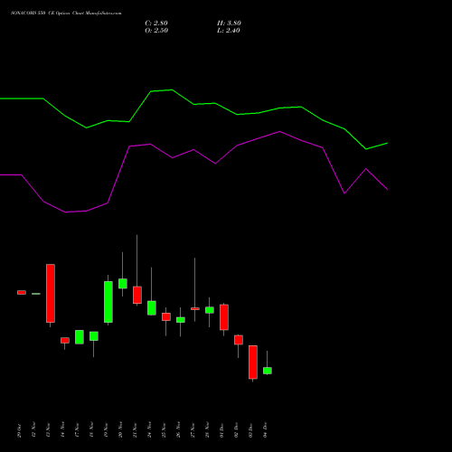Viewport: 452px width, 452px height.
Task: Click the SONACOMS CE Options Chart title
Action: [x=66, y=14]
